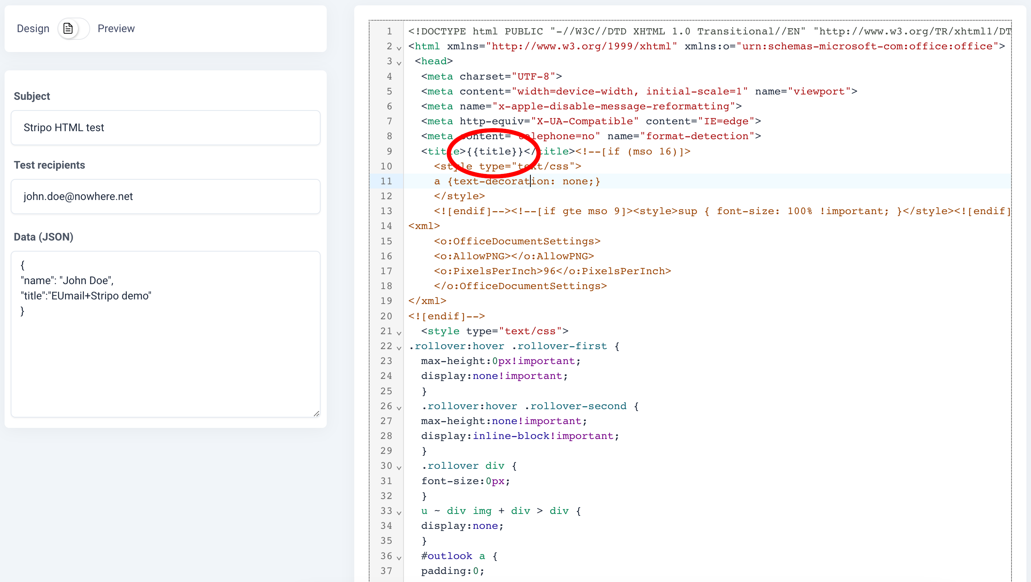Viewport: 1031px width, 582px height.
Task: Click the '</xml>' tag on line 19
Action: coord(428,301)
